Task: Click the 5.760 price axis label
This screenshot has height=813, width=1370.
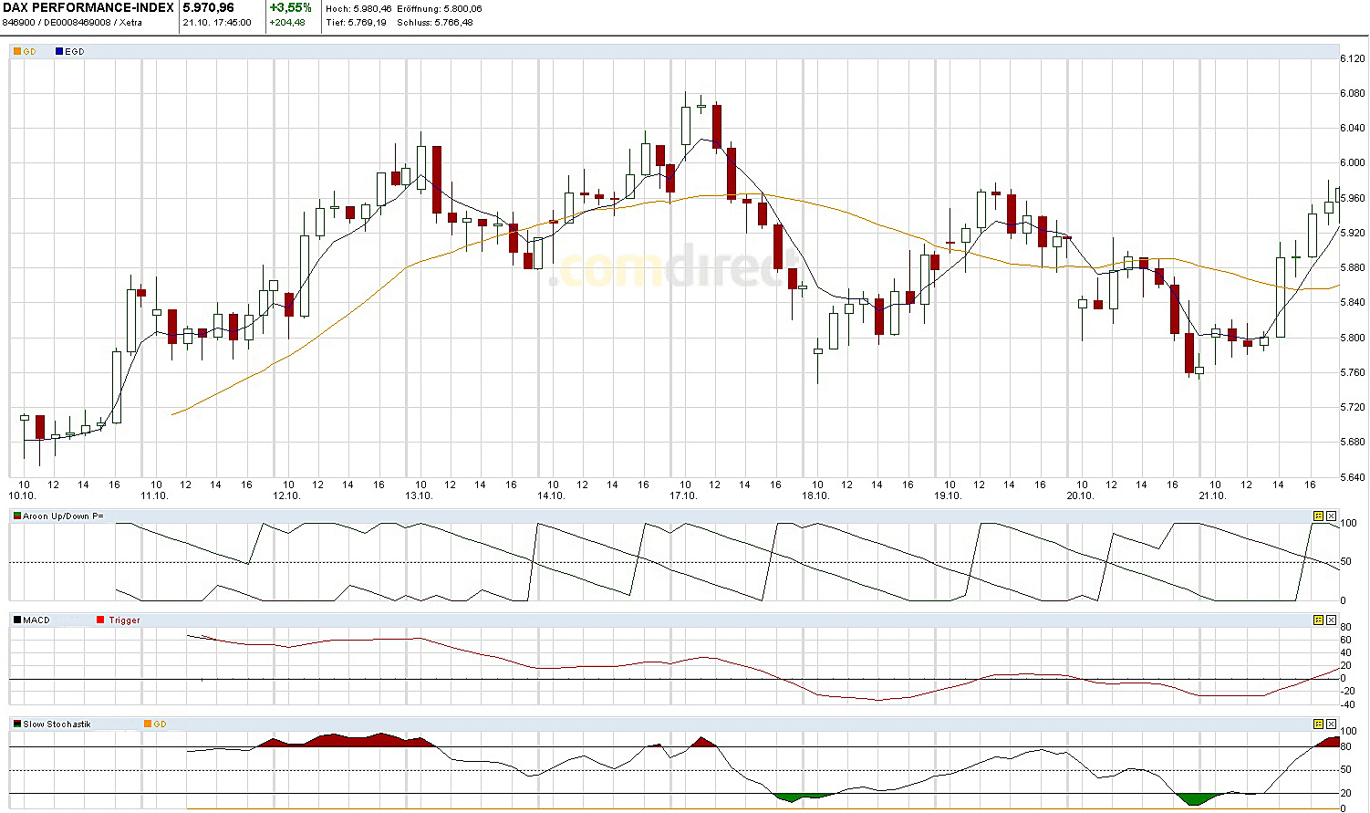Action: click(x=1353, y=372)
